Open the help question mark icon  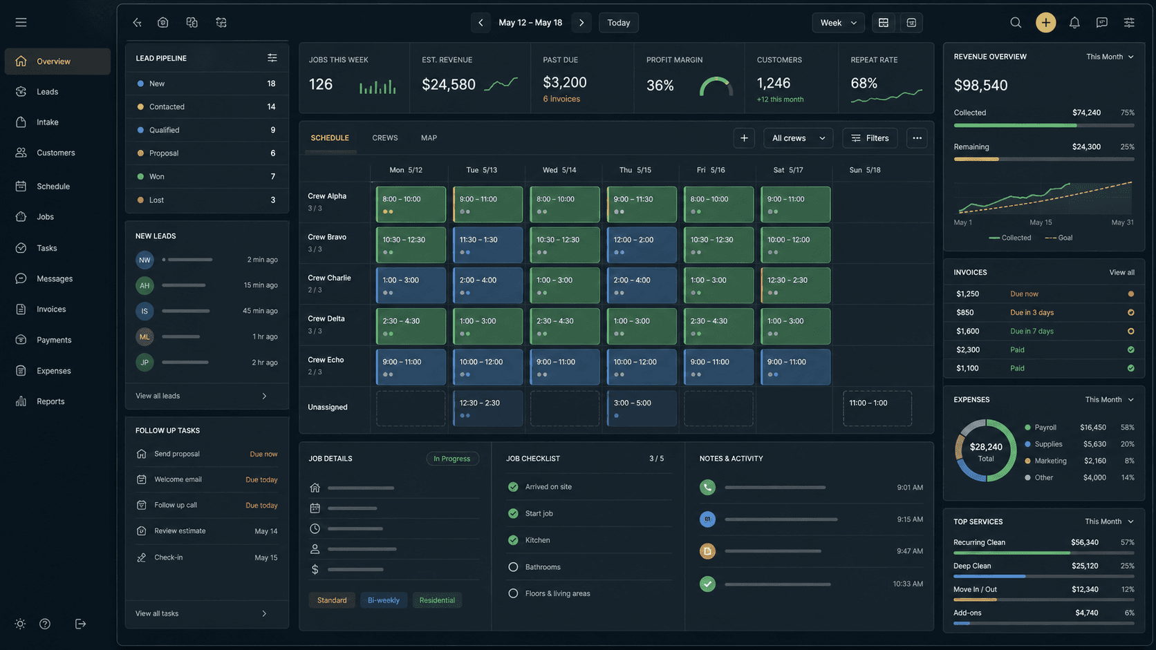(x=45, y=624)
